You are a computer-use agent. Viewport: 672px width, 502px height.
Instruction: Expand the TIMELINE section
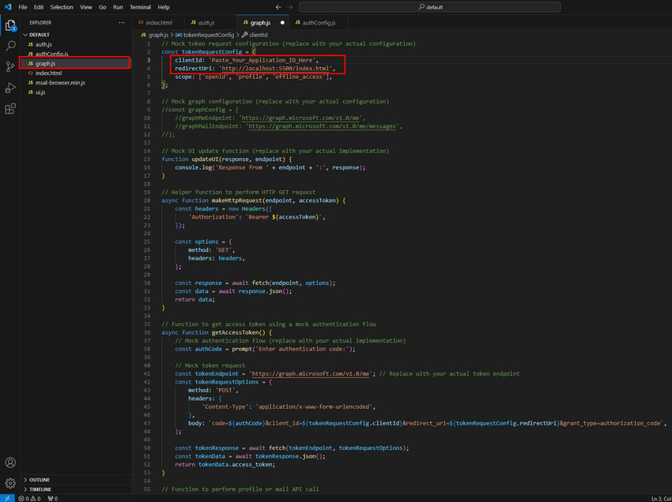coord(40,489)
